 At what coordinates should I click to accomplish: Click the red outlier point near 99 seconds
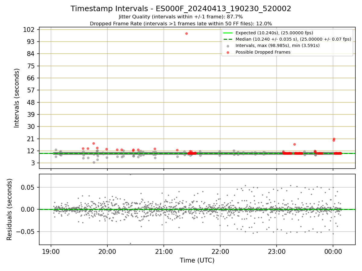[186, 33]
